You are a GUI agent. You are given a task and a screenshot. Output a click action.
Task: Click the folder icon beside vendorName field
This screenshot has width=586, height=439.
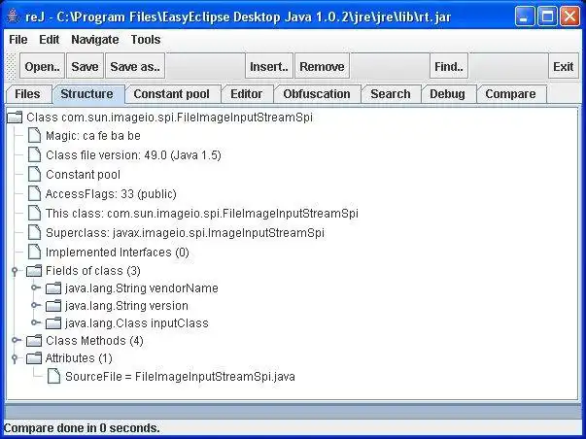point(53,288)
